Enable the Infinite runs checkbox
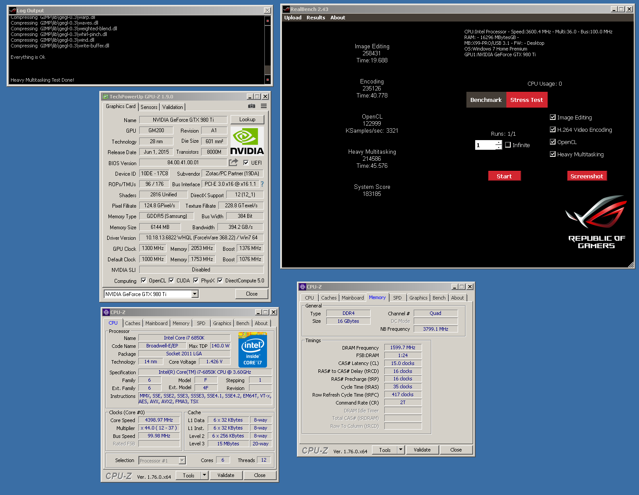The height and width of the screenshot is (495, 639). [x=508, y=145]
